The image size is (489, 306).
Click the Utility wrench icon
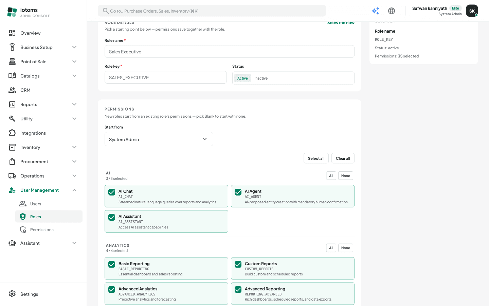12,119
